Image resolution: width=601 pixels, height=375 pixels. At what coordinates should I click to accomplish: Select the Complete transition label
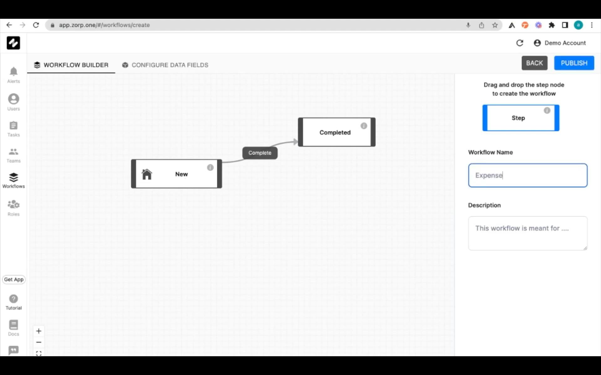coord(260,153)
